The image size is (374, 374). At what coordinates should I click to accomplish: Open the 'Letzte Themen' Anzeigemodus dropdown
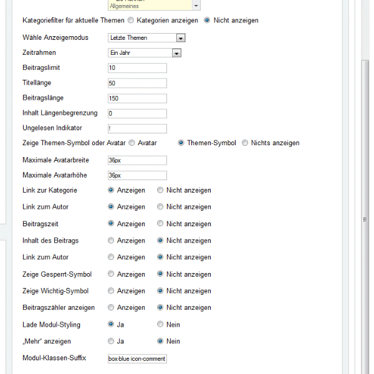click(x=181, y=38)
